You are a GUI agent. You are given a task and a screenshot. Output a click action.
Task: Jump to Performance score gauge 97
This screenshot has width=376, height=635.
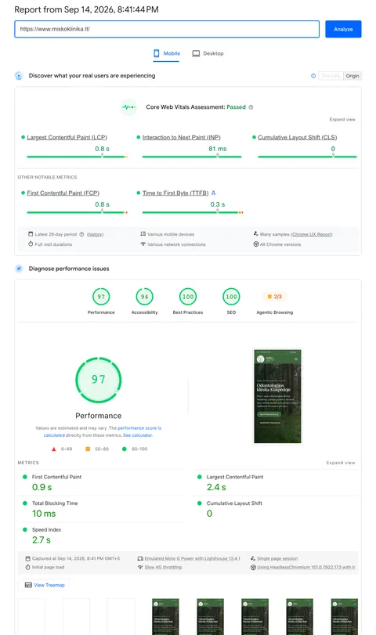[101, 297]
